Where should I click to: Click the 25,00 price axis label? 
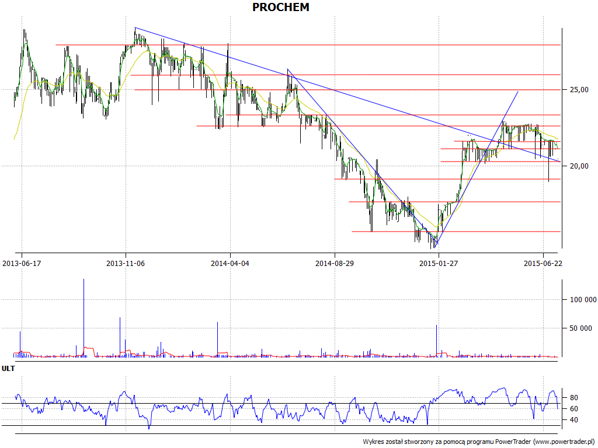point(579,90)
